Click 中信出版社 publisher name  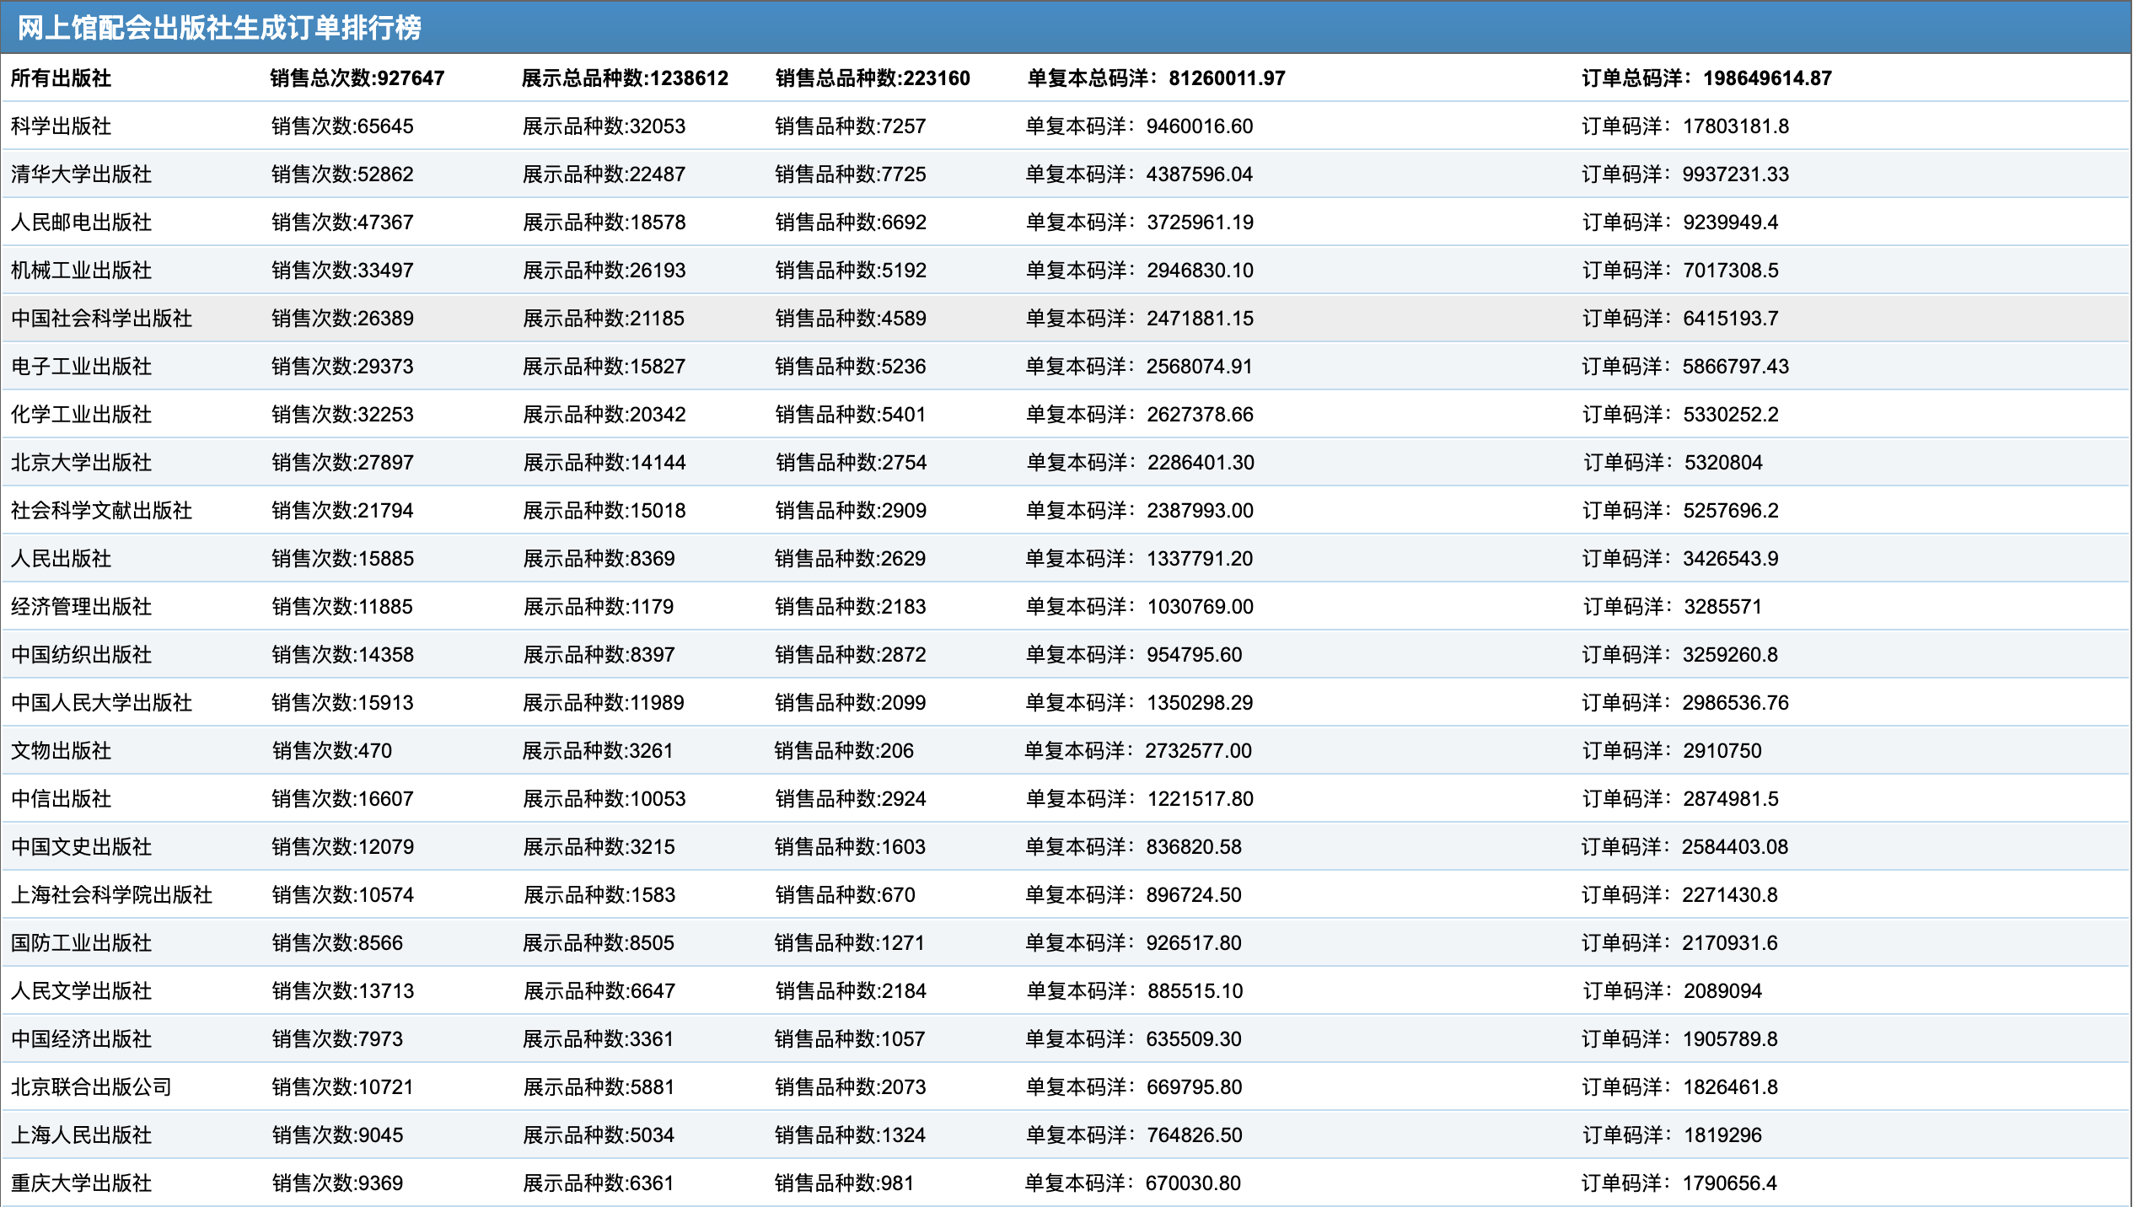click(x=61, y=799)
